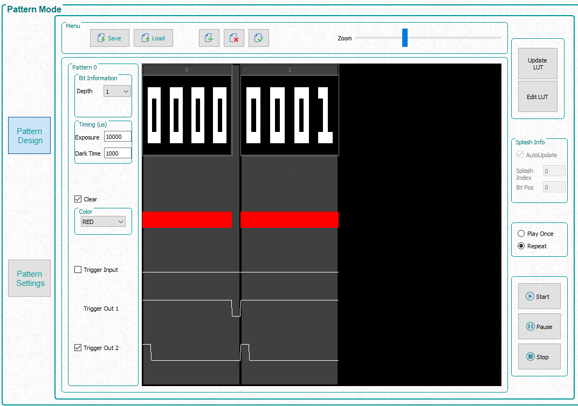578x406 pixels.
Task: Click the Dark Time input field
Action: (118, 153)
